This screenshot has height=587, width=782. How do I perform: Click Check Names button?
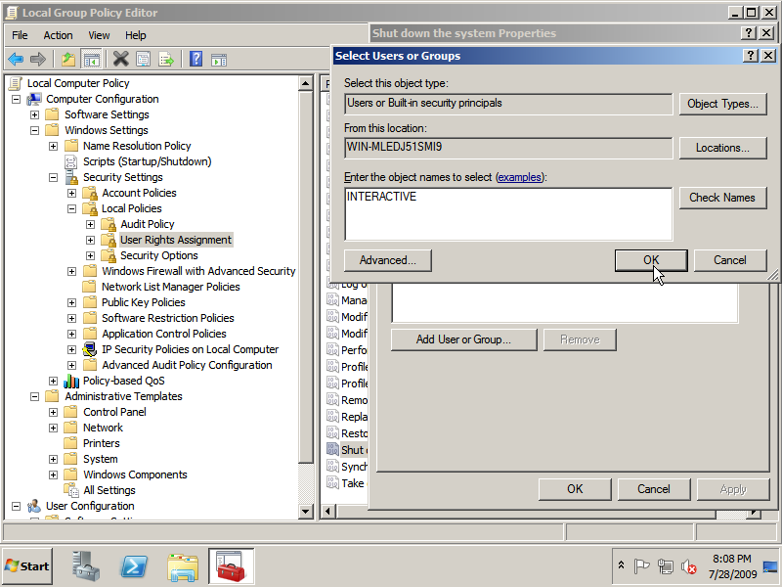coord(722,198)
